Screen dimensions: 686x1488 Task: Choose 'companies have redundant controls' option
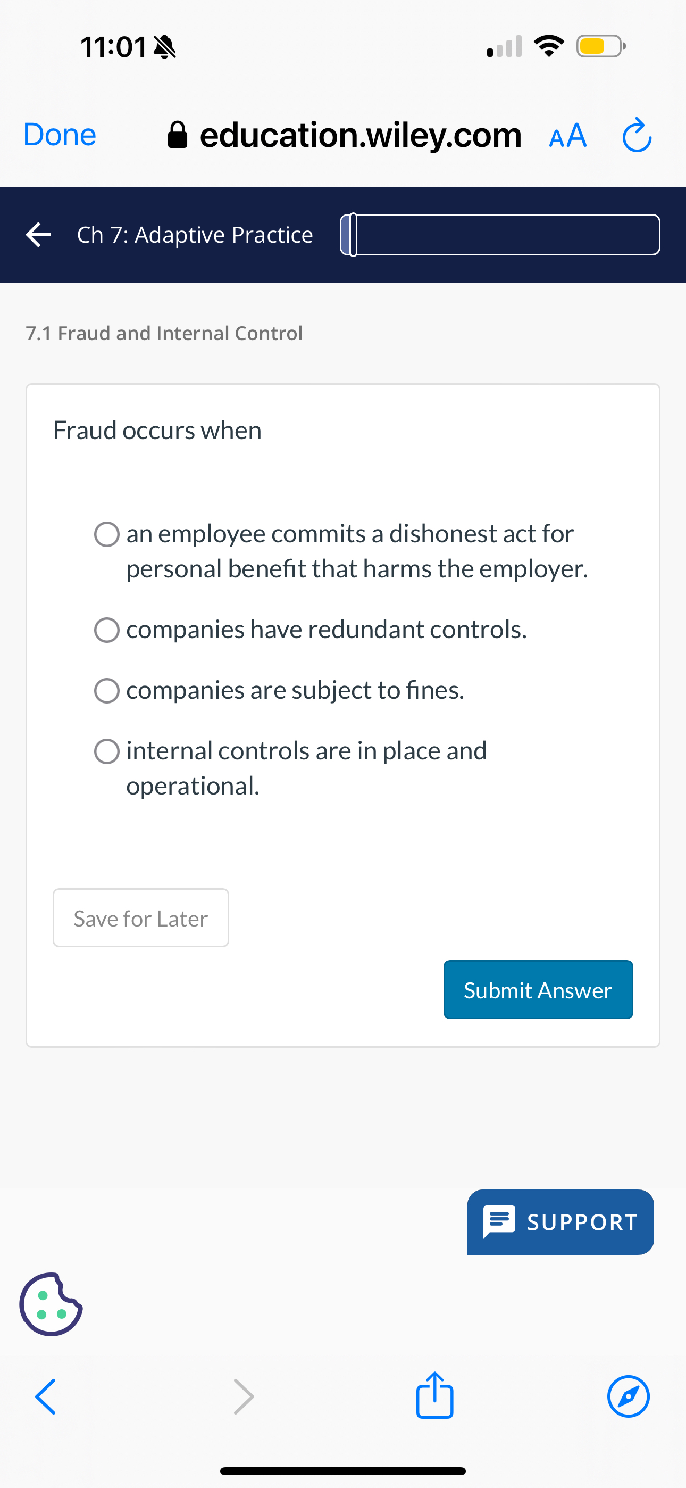[107, 630]
